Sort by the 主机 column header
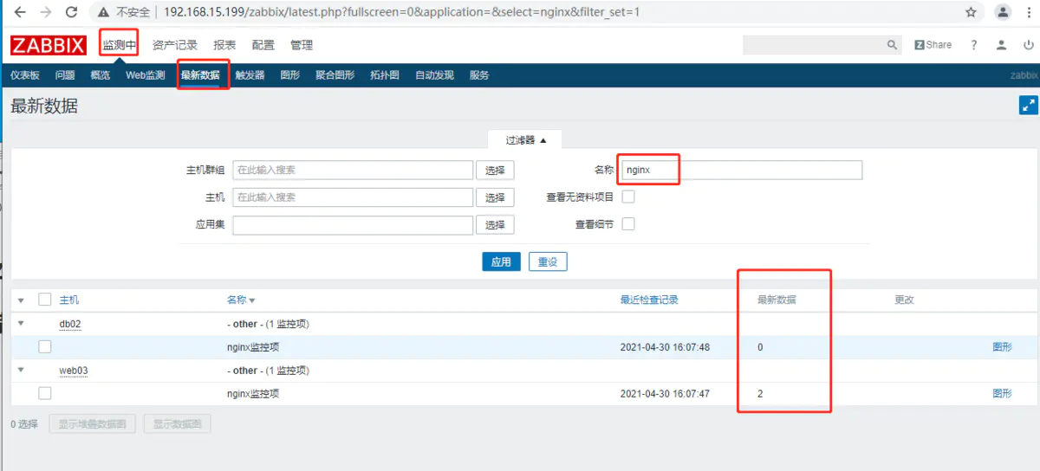 pos(69,300)
